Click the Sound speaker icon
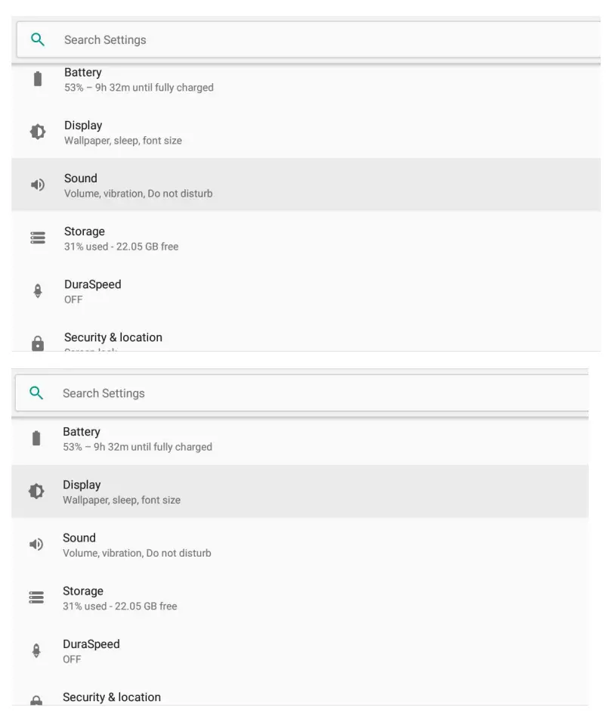609x726 pixels. pyautogui.click(x=38, y=185)
